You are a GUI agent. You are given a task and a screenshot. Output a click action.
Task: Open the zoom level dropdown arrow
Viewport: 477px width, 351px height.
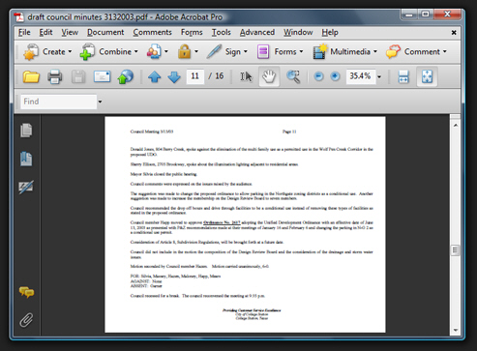(x=379, y=76)
